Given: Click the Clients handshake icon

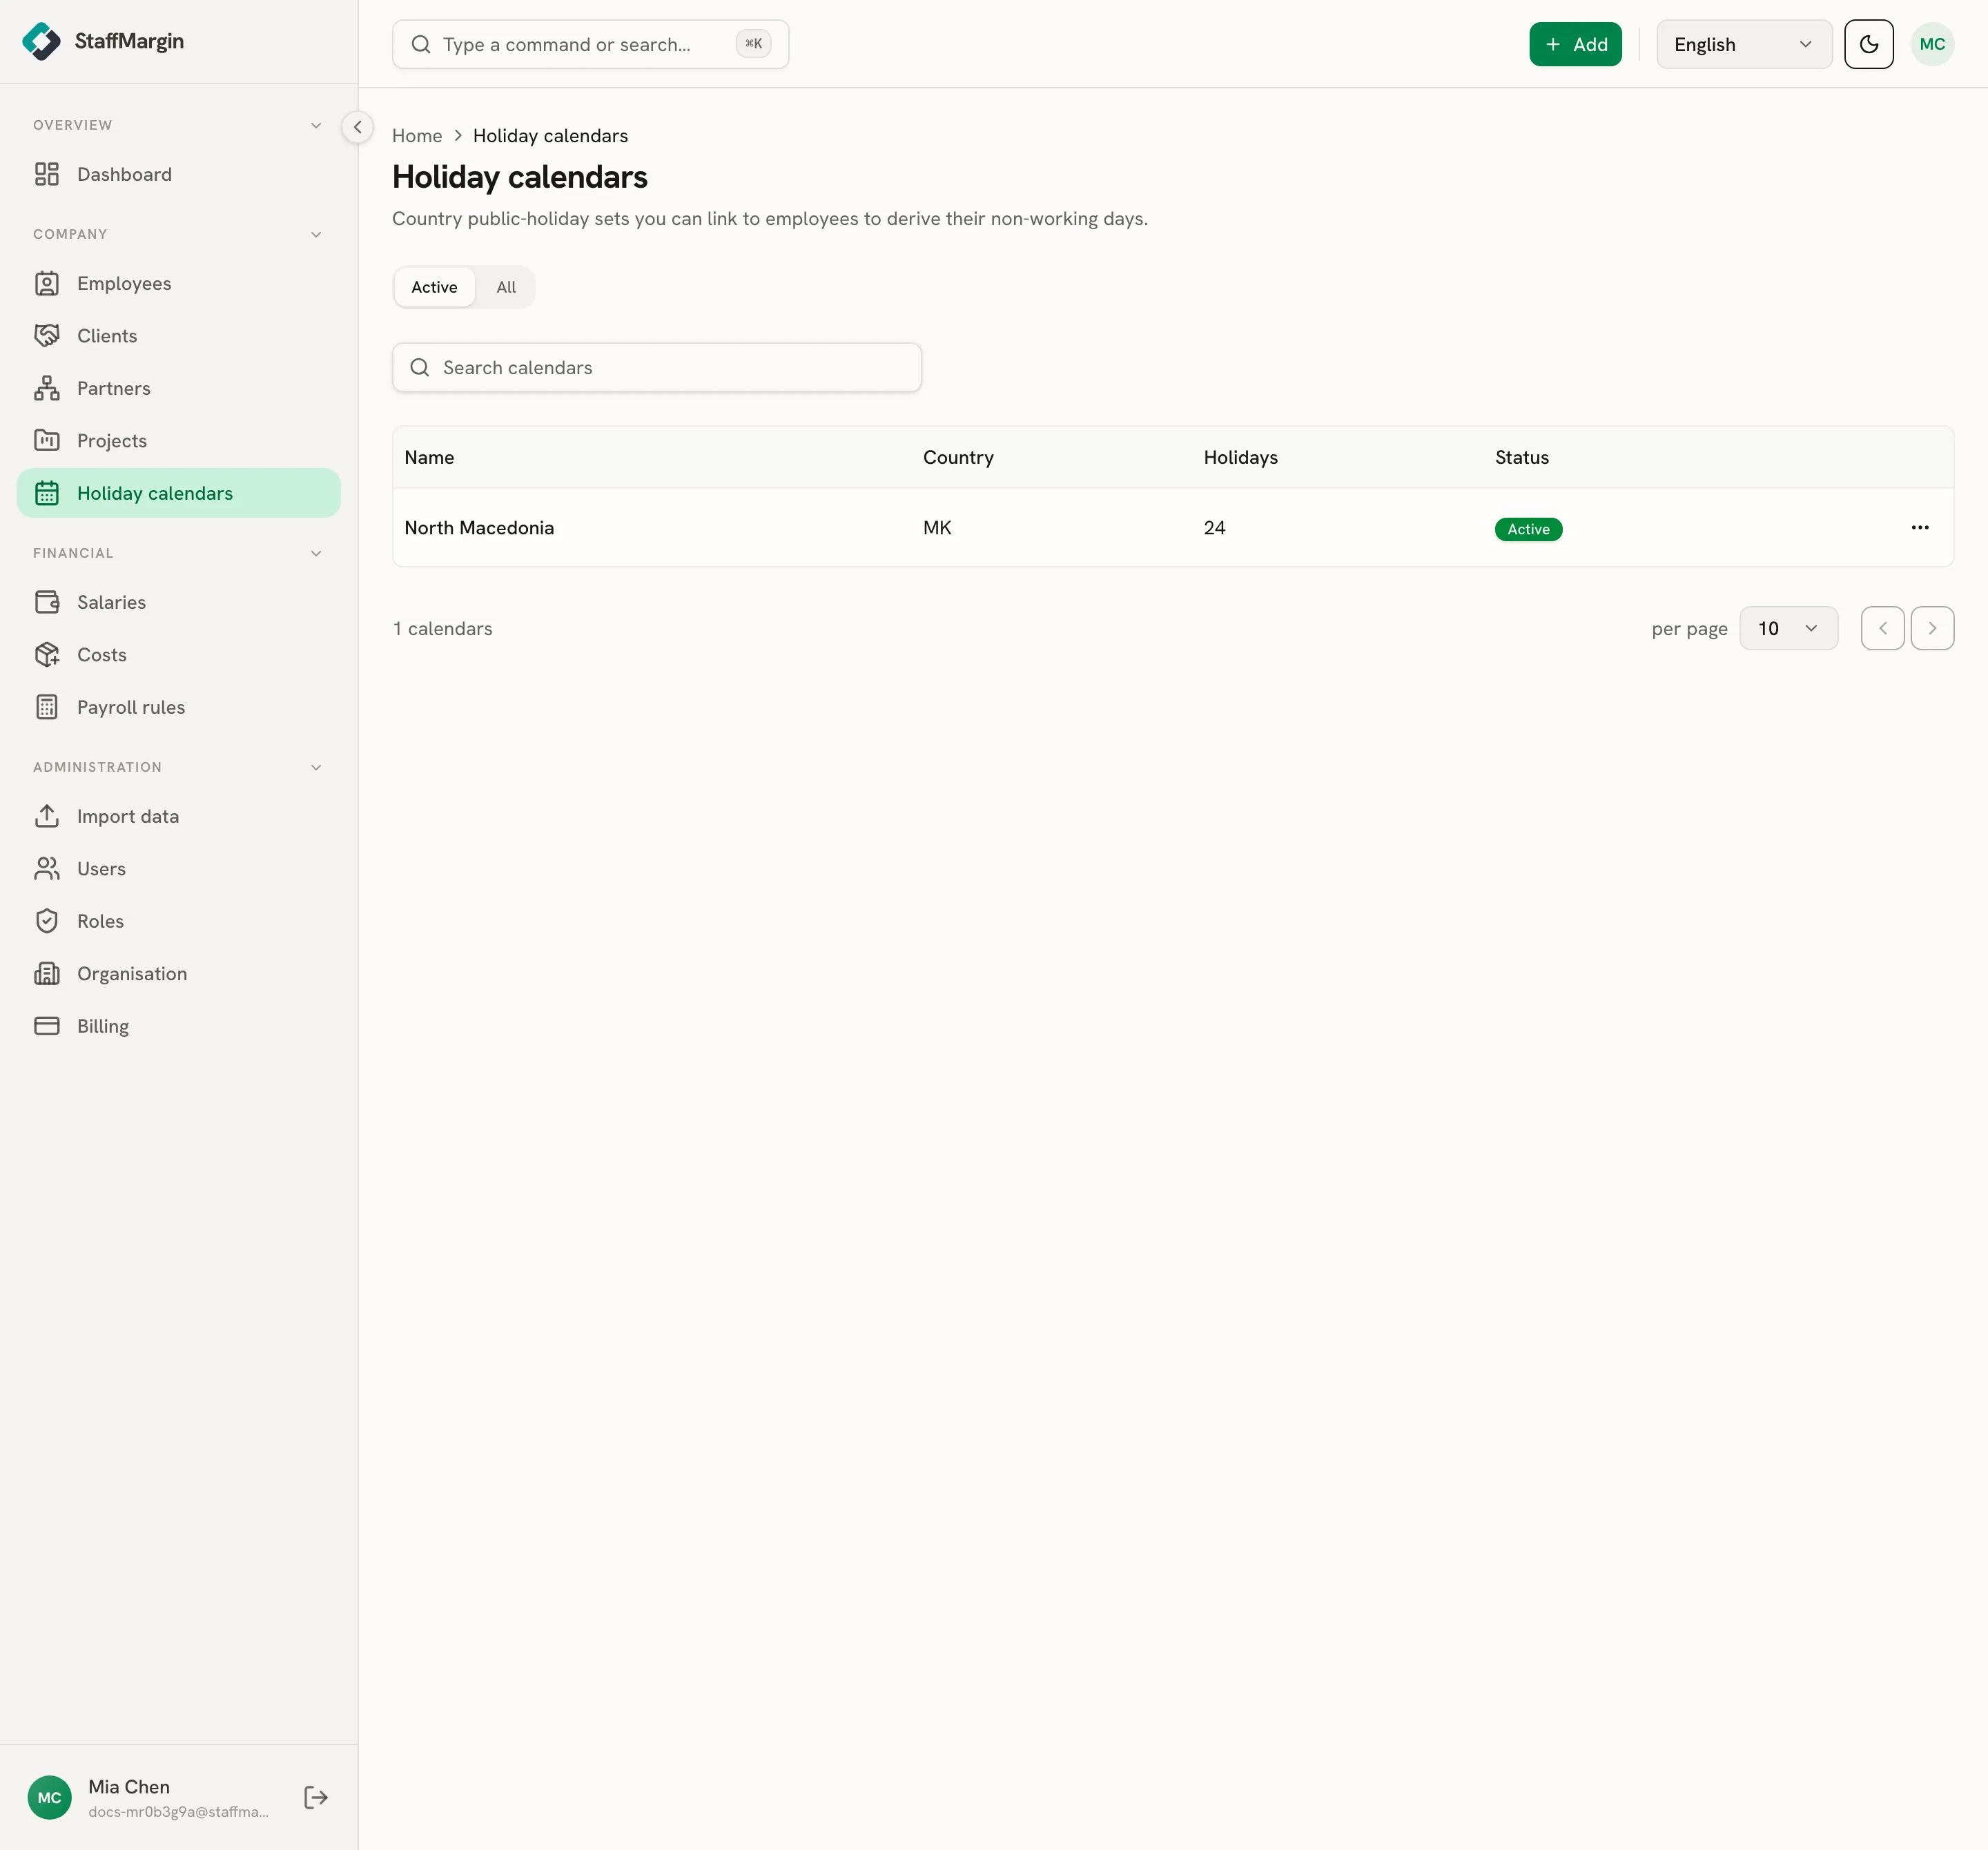Looking at the screenshot, I should coord(47,336).
